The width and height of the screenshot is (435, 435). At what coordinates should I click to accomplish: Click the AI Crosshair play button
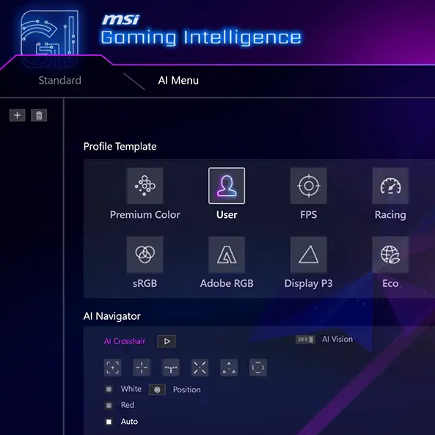tap(167, 341)
